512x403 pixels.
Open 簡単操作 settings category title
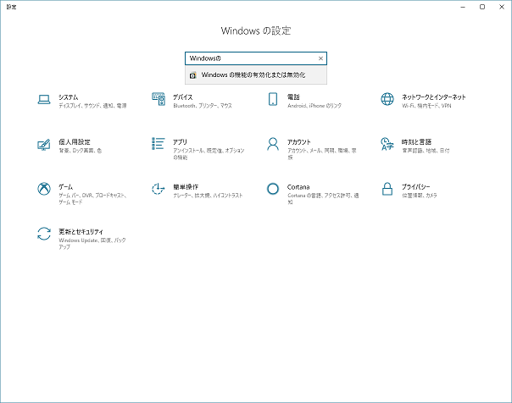point(186,187)
